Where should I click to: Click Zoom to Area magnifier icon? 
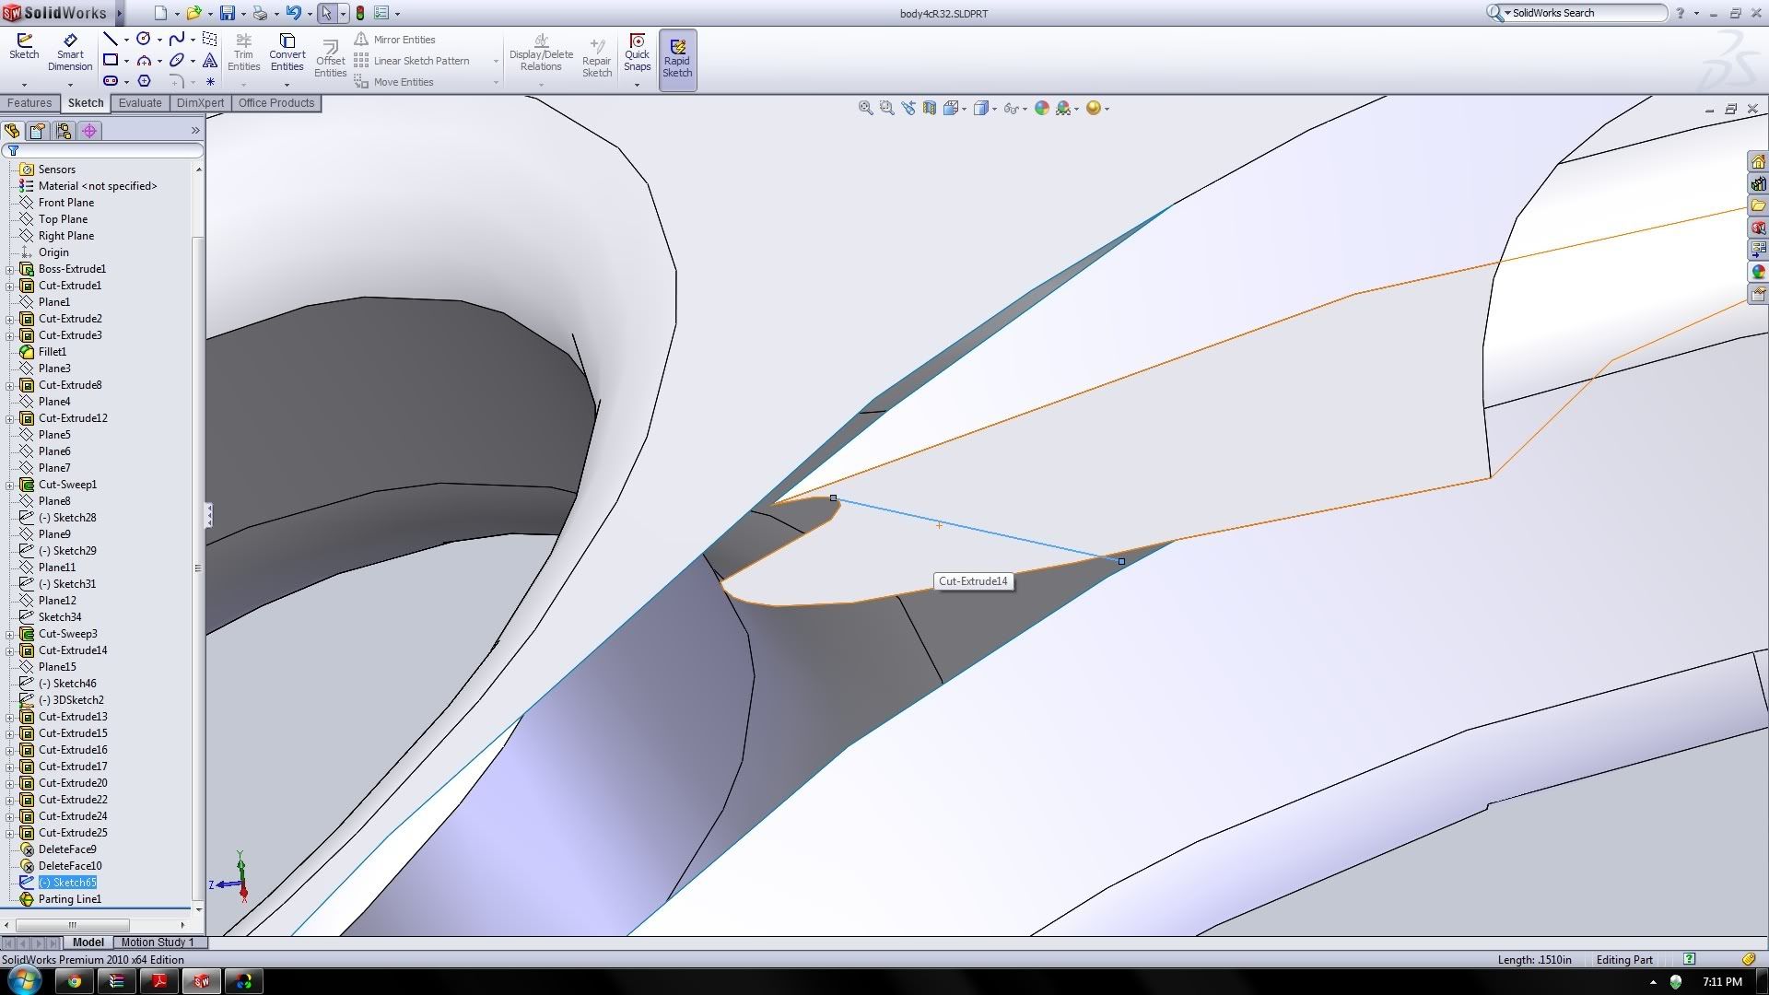point(886,108)
